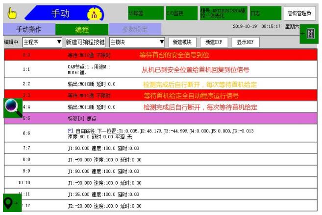This screenshot has height=215, width=322.
Task: Click the date 2019-10-19 display
Action: point(245,26)
